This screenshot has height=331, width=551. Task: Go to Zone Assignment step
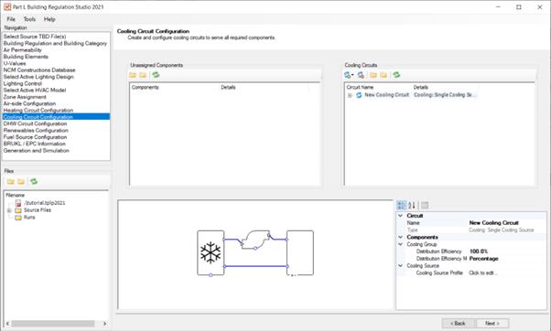[25, 97]
